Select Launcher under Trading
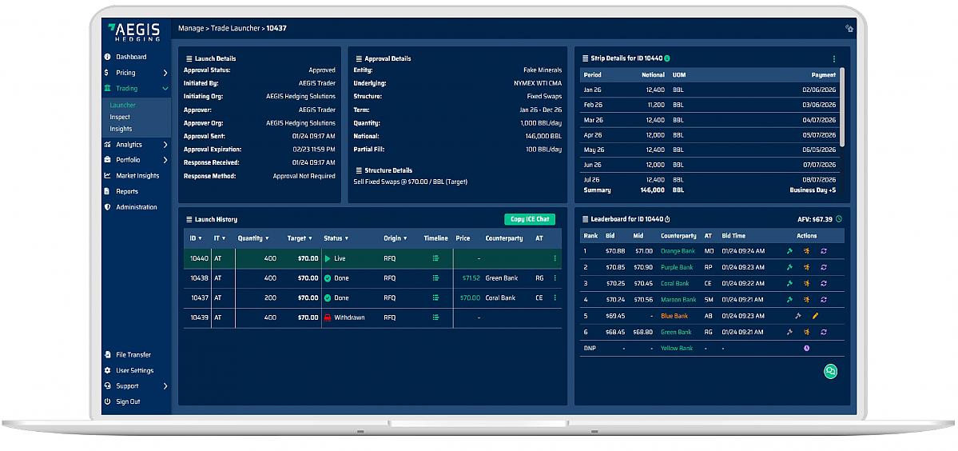 [x=123, y=105]
